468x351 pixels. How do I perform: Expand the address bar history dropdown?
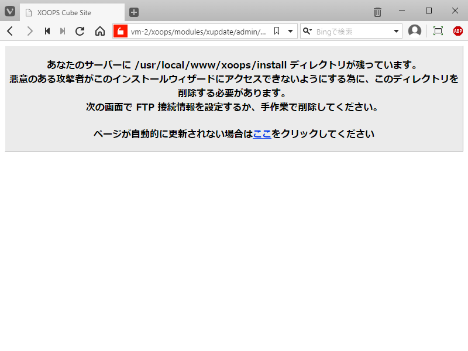290,32
